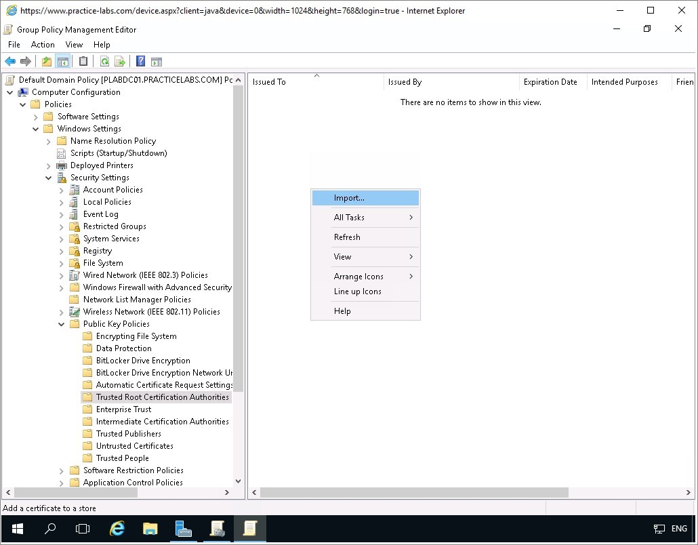Toggle Show/Hide Action Pane toolbar icon
Screen dimensions: 698x545
(157, 62)
